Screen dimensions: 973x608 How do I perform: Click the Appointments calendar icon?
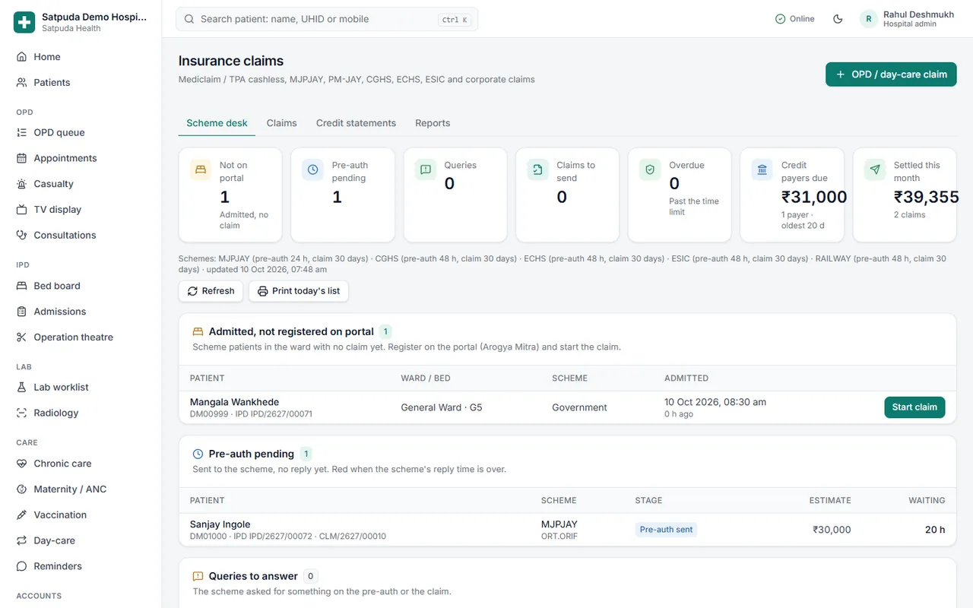pyautogui.click(x=21, y=159)
